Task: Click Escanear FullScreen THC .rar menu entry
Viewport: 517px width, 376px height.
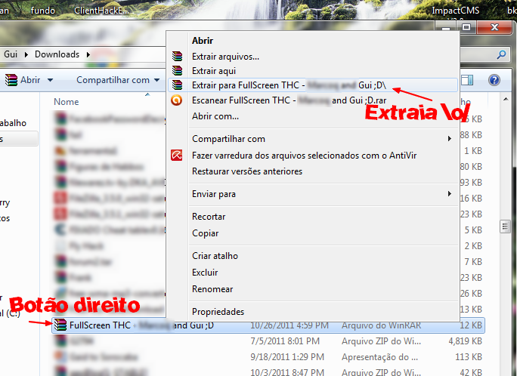Action: (x=289, y=100)
